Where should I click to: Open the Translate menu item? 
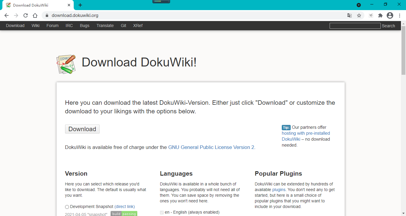(x=105, y=26)
